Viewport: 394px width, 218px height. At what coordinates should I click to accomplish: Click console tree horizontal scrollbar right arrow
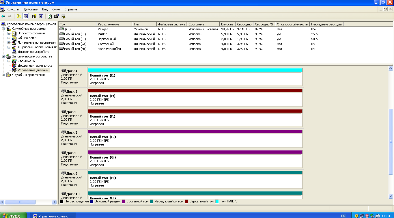coord(54,202)
